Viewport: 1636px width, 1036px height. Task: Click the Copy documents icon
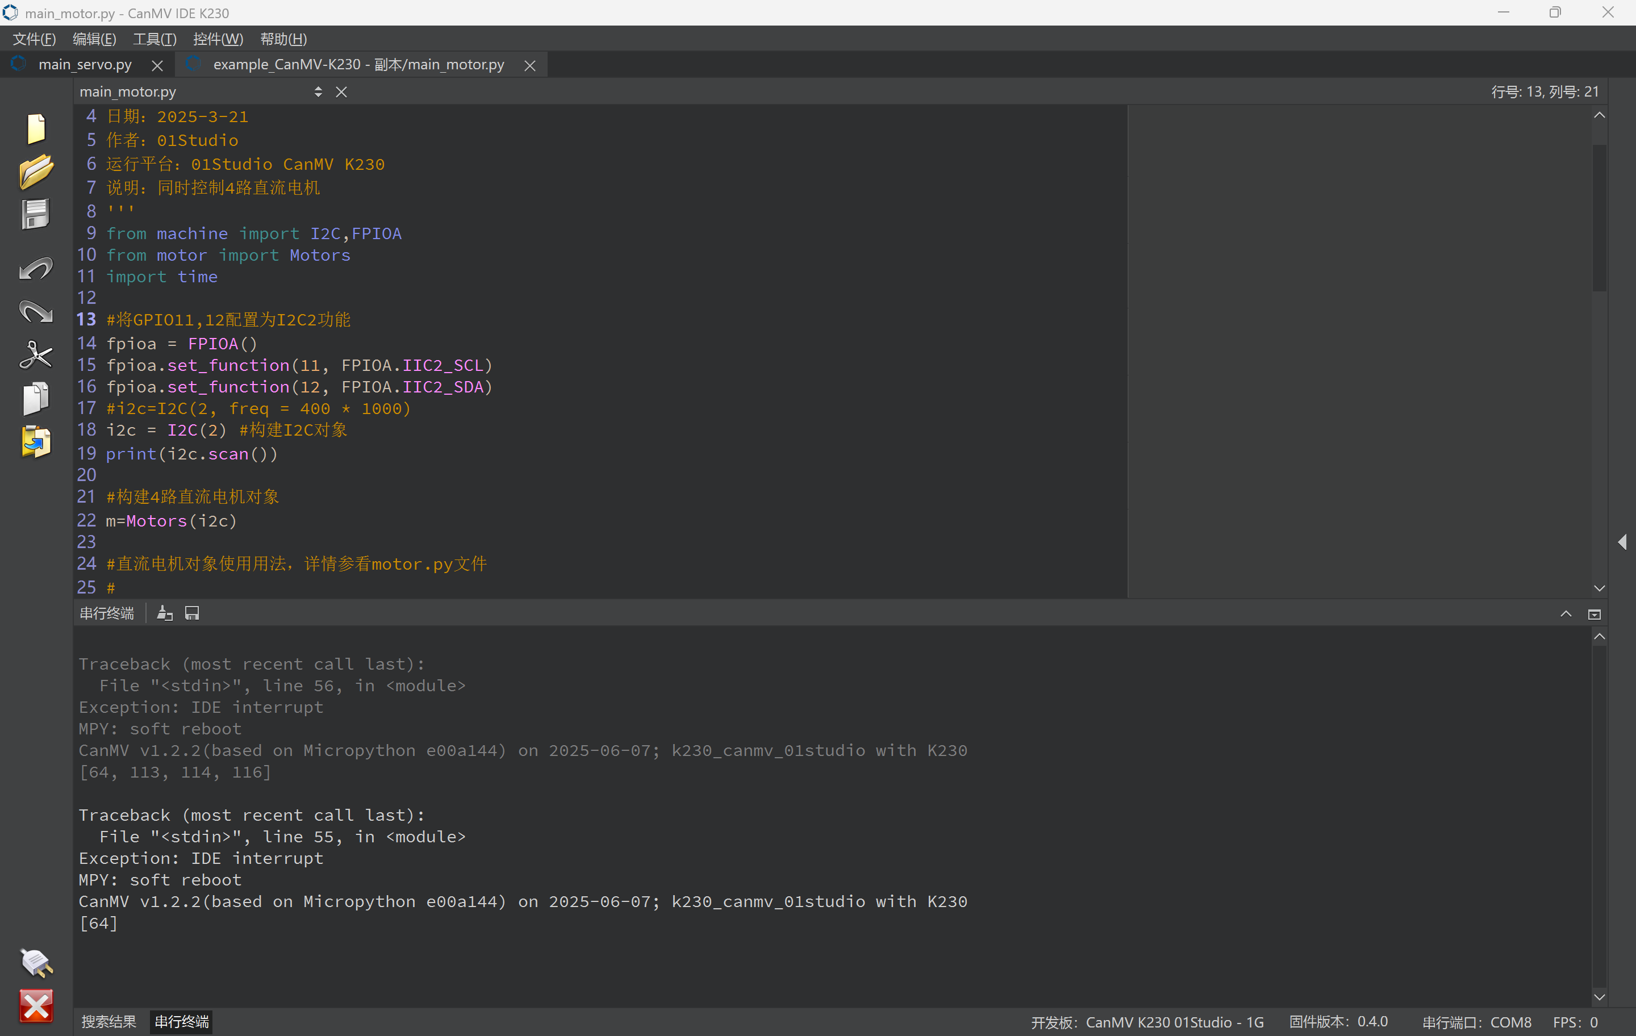point(36,398)
